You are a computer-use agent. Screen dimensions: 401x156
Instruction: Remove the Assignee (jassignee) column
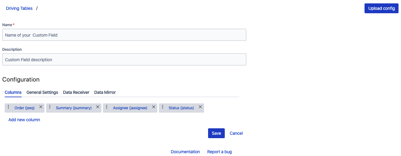point(154,107)
